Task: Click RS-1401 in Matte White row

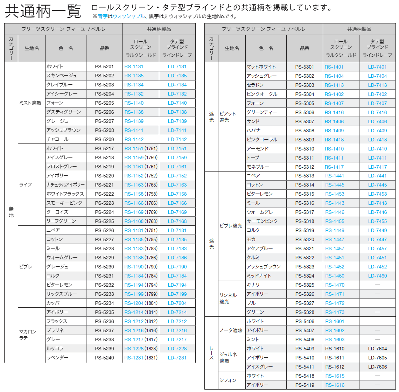Action: point(334,67)
